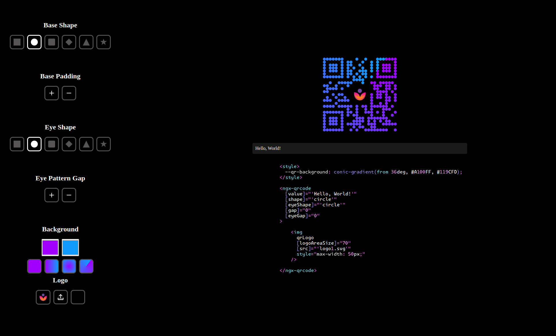Apply the conic gradient background style
Viewport: 556px width, 336px height.
coord(86,266)
